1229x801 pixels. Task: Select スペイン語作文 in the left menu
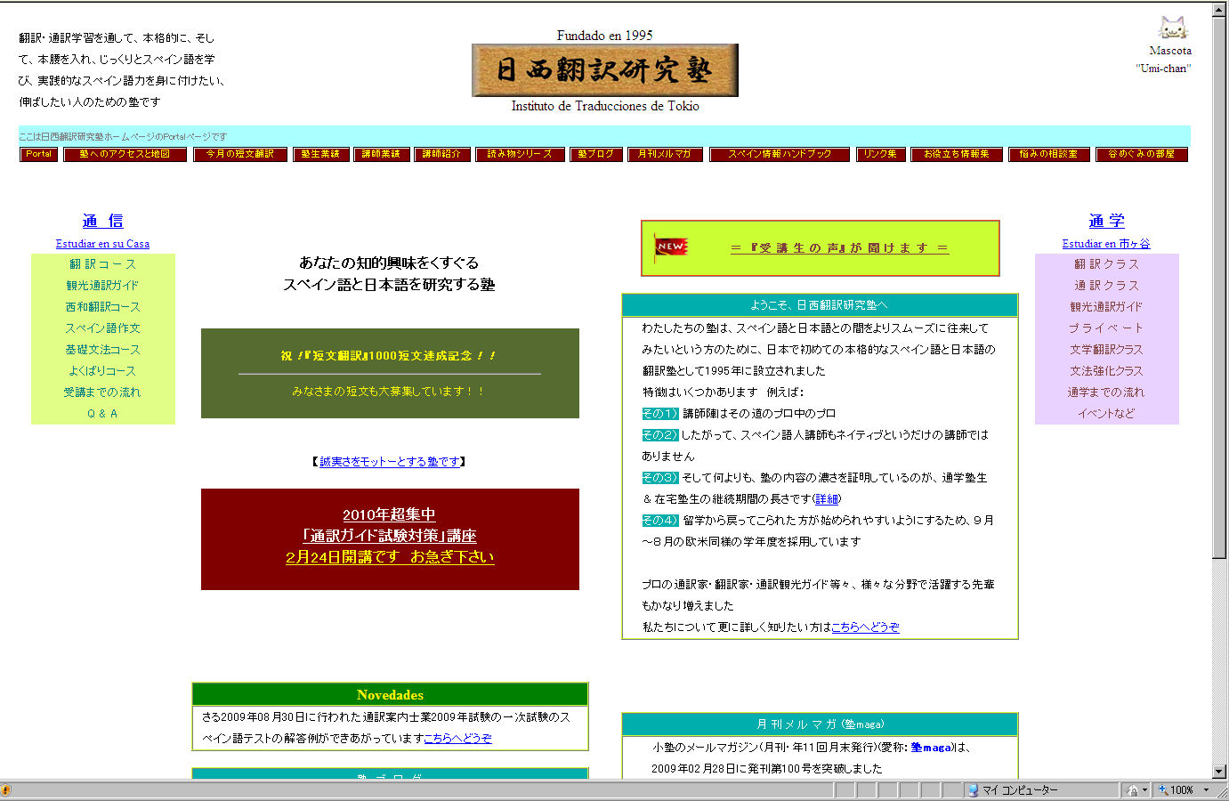point(102,328)
